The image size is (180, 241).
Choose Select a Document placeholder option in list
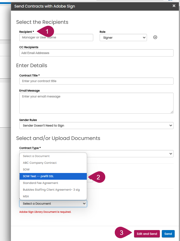click(x=53, y=156)
